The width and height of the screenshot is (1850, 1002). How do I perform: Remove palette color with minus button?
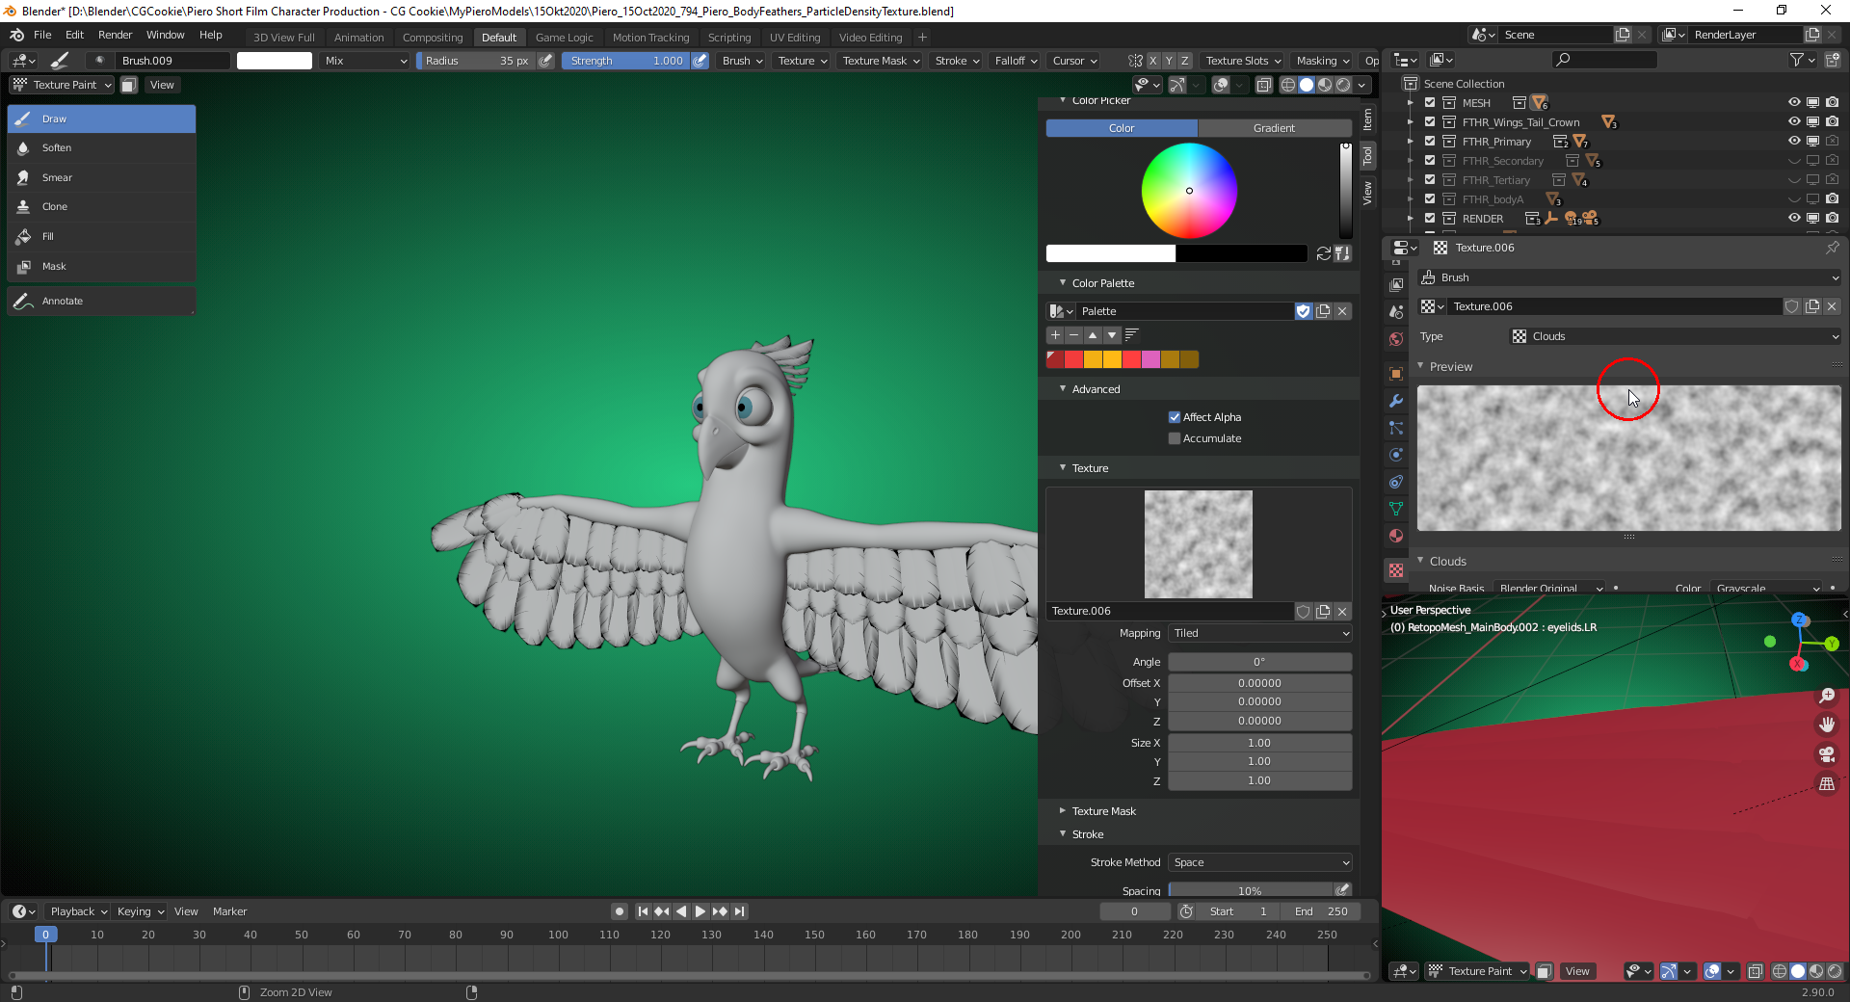pyautogui.click(x=1073, y=335)
